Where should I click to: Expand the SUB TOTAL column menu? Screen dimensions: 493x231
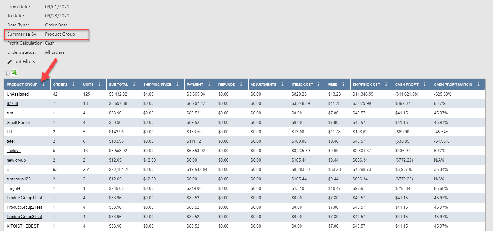click(135, 84)
